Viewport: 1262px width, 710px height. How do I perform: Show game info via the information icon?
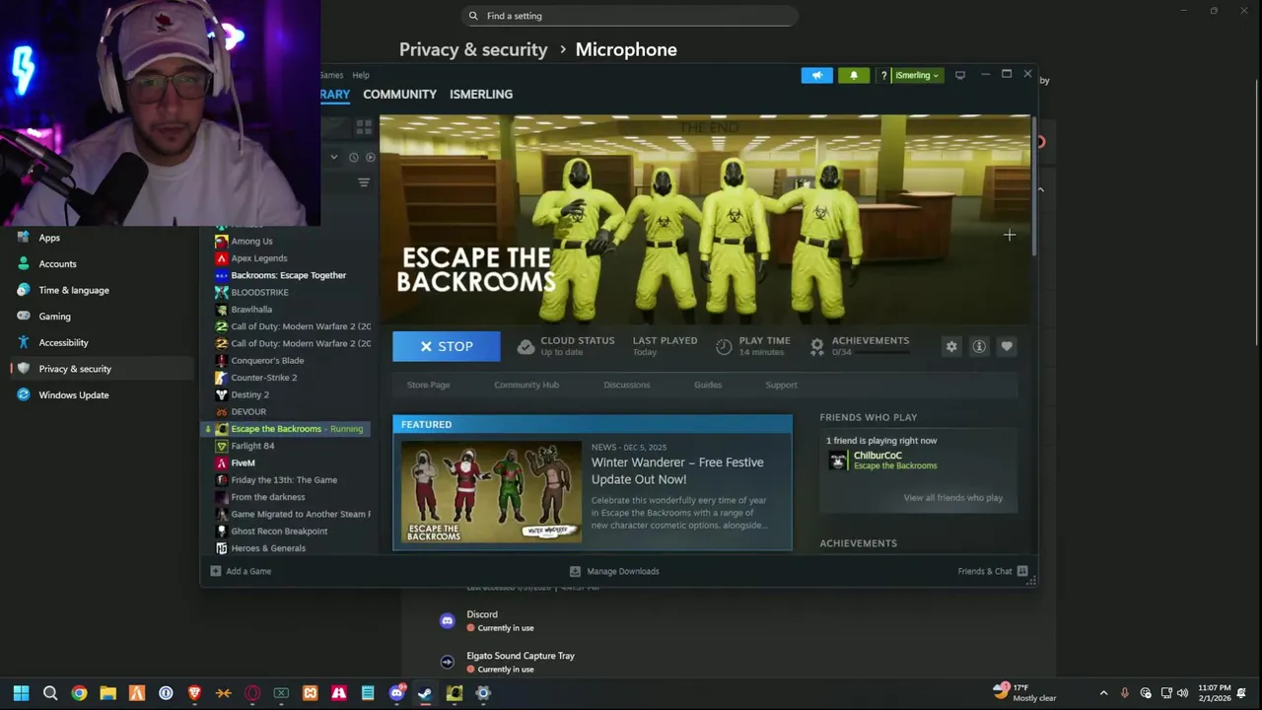click(979, 346)
